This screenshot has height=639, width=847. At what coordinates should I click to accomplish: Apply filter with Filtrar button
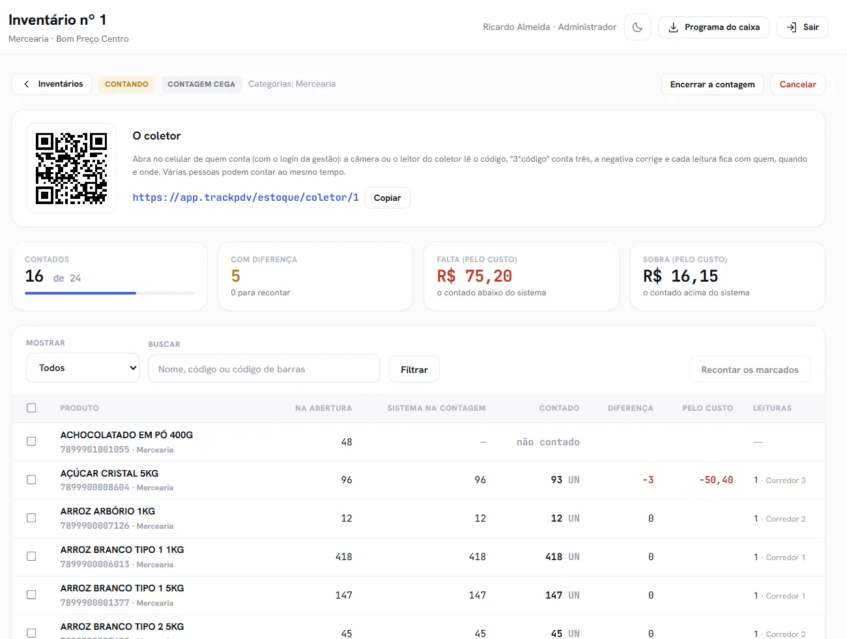(x=414, y=370)
